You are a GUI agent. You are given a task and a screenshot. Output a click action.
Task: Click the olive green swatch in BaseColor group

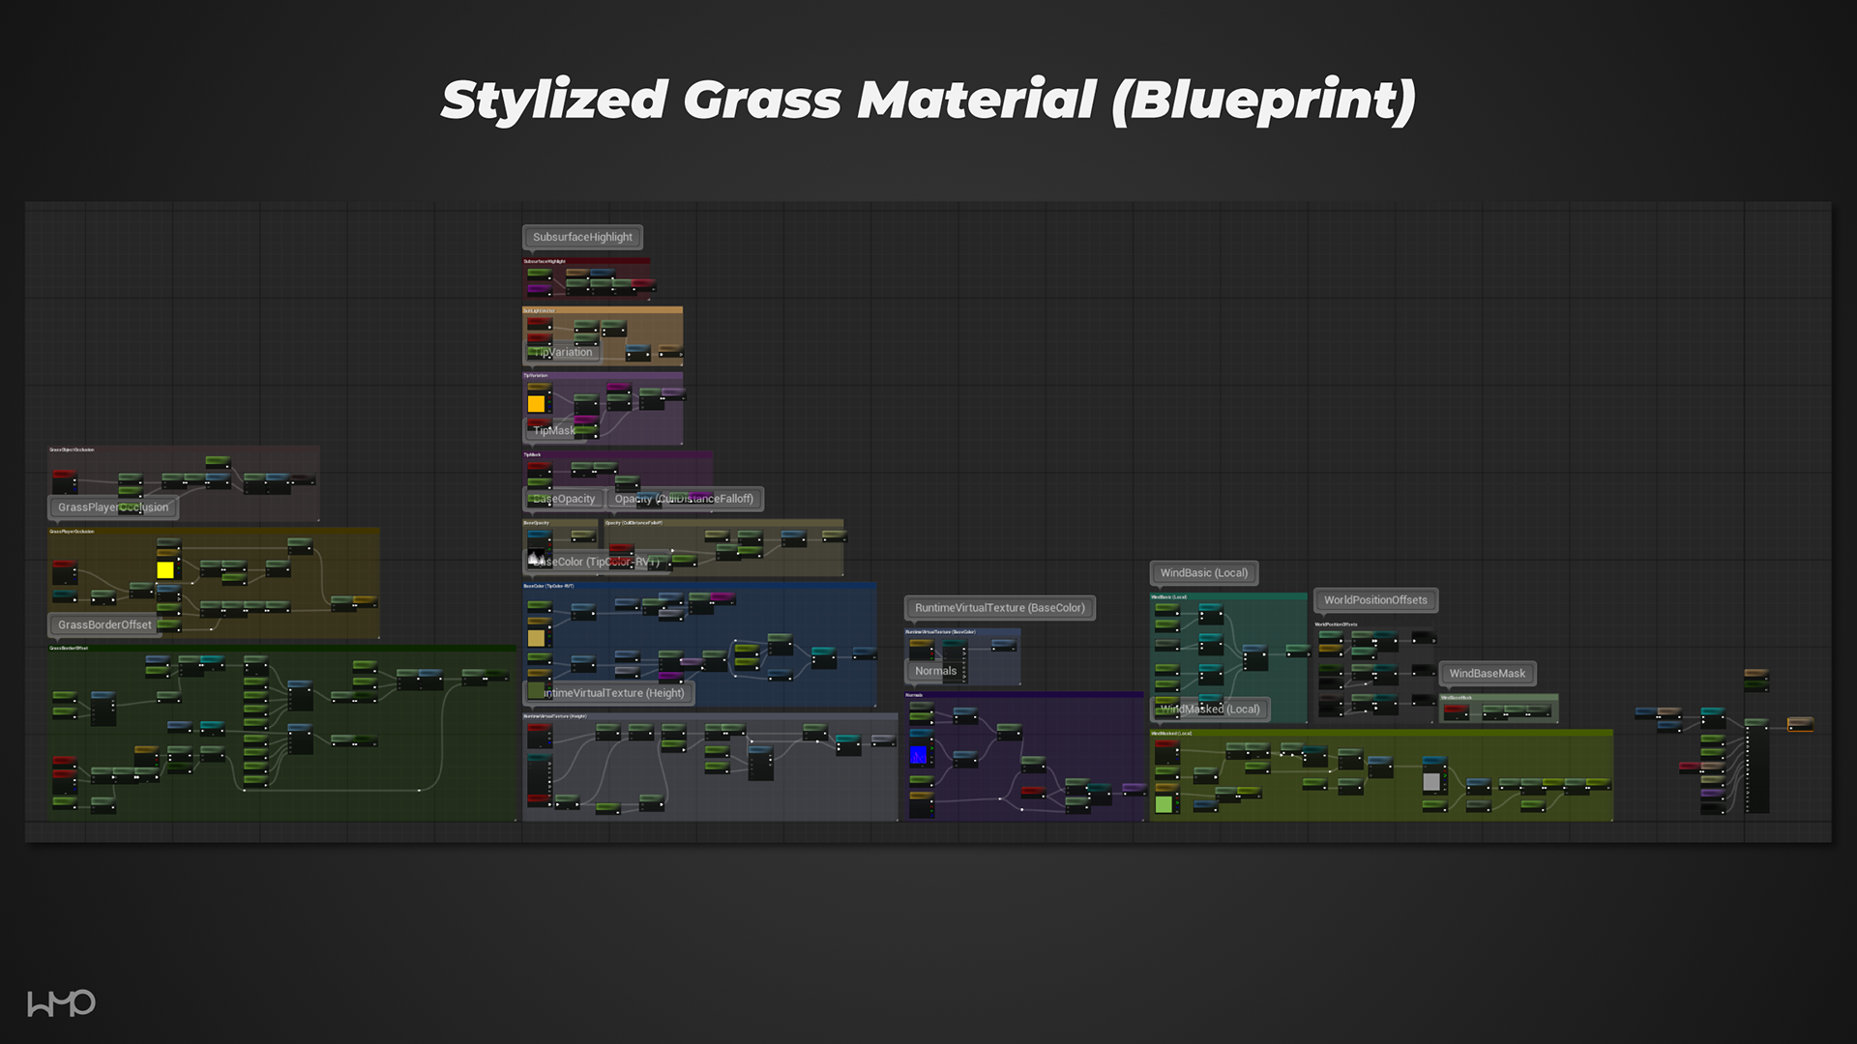[536, 691]
